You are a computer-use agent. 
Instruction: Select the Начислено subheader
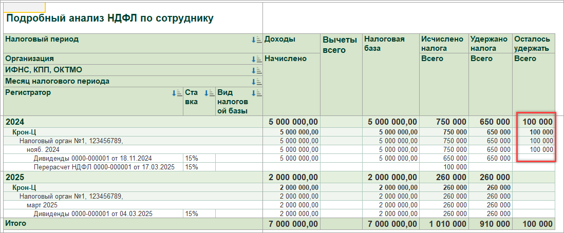pyautogui.click(x=286, y=59)
